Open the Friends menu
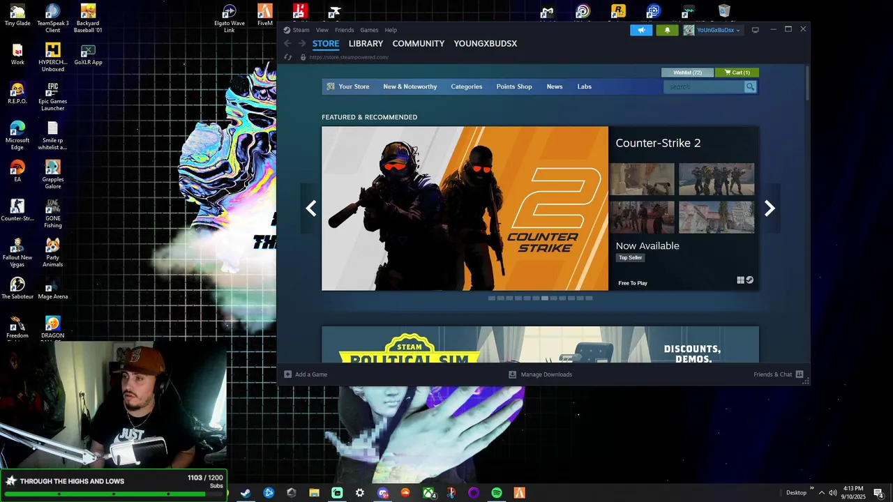The image size is (893, 502). [x=345, y=30]
